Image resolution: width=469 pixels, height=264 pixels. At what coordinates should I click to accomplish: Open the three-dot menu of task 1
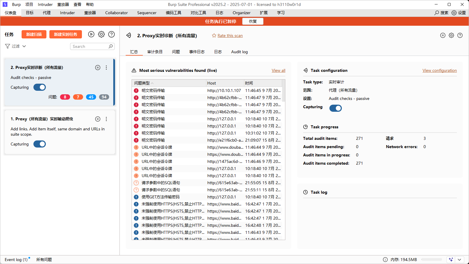coord(106,119)
